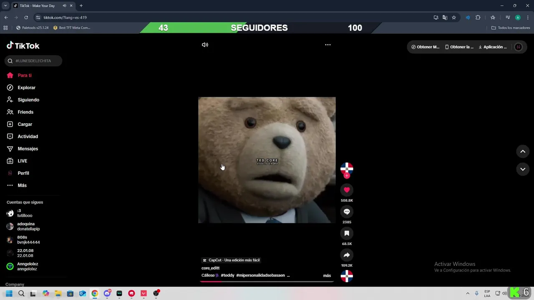This screenshot has width=534, height=300.
Task: Bookmark the page with the star icon
Action: click(454, 17)
